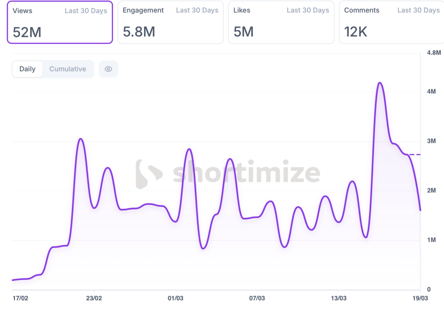Click the dashed line at chart's right end
Screen dimensions: 444x312
[x=414, y=154]
